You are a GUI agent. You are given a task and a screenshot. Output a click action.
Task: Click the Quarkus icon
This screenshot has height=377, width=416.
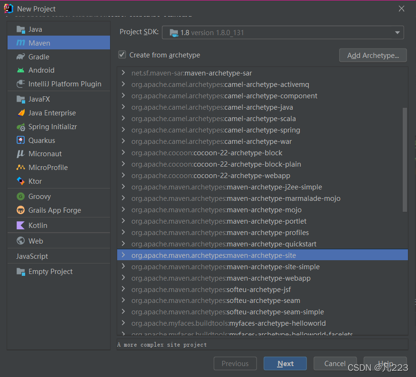tap(21, 140)
